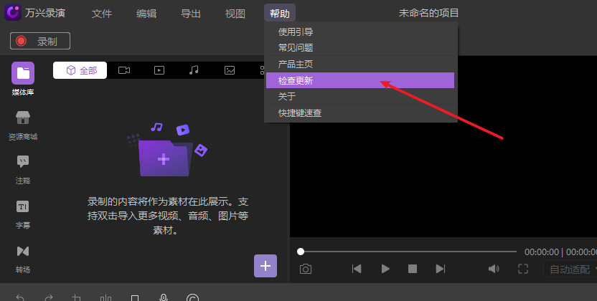
Task: Select 关于 in the help menu
Action: pyautogui.click(x=360, y=96)
